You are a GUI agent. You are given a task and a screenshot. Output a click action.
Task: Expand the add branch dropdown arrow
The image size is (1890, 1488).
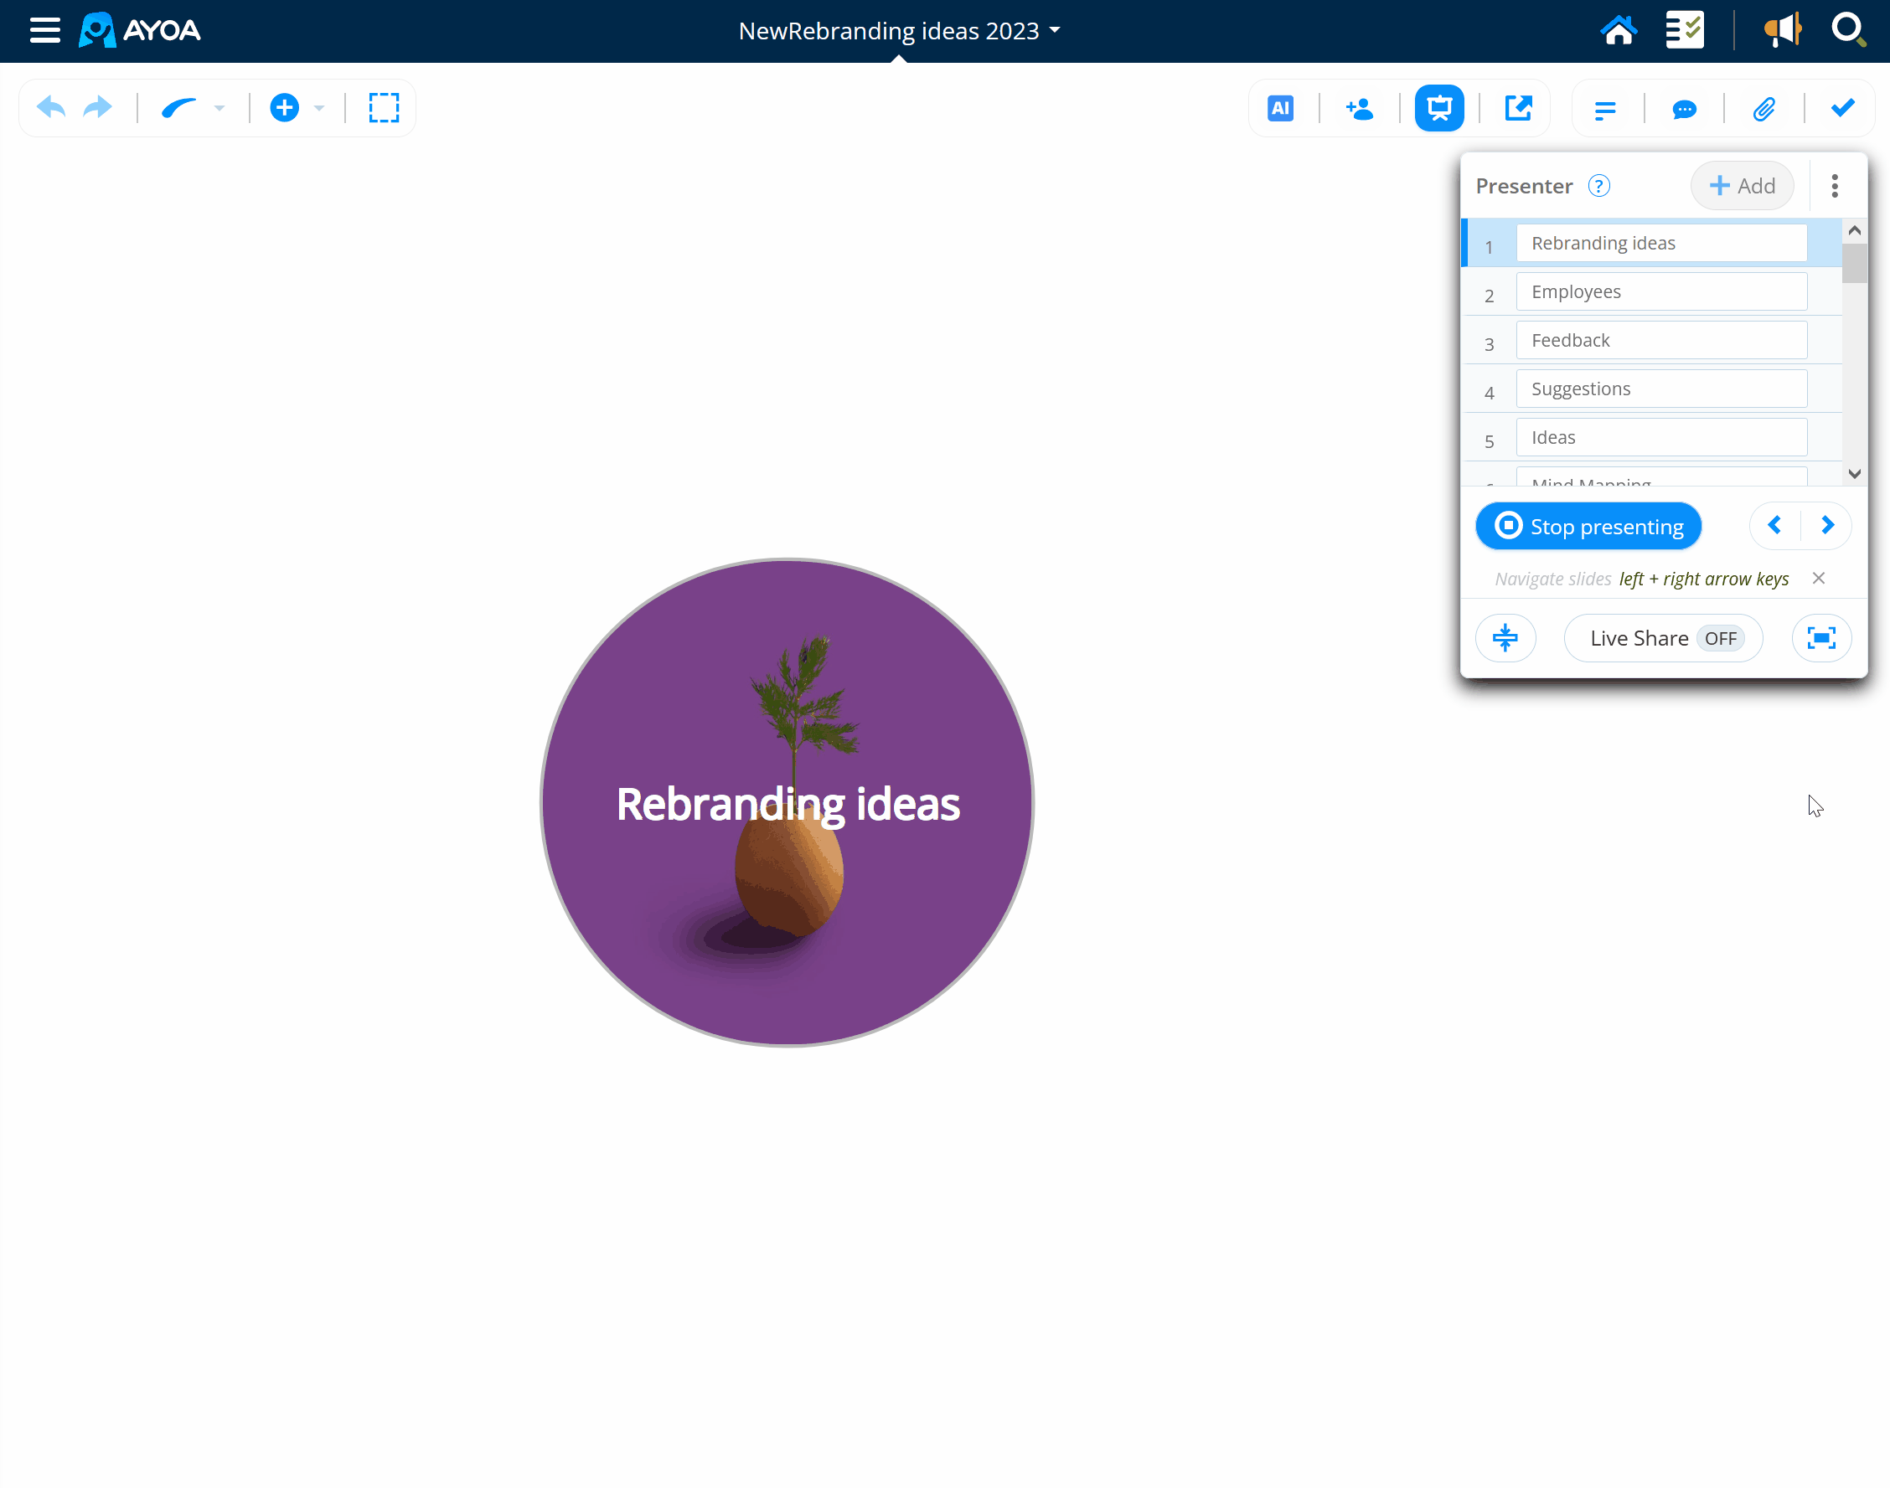click(320, 108)
